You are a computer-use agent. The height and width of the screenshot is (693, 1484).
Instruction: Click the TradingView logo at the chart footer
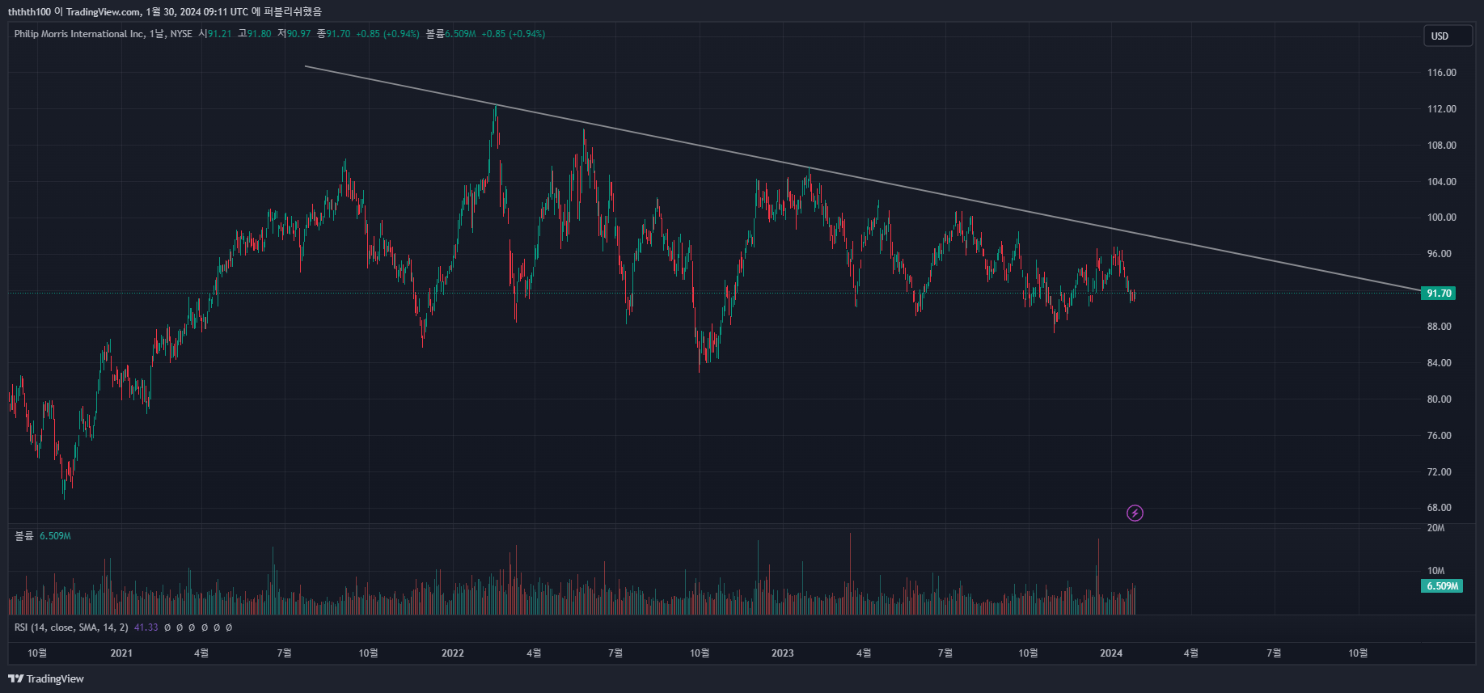pyautogui.click(x=46, y=678)
